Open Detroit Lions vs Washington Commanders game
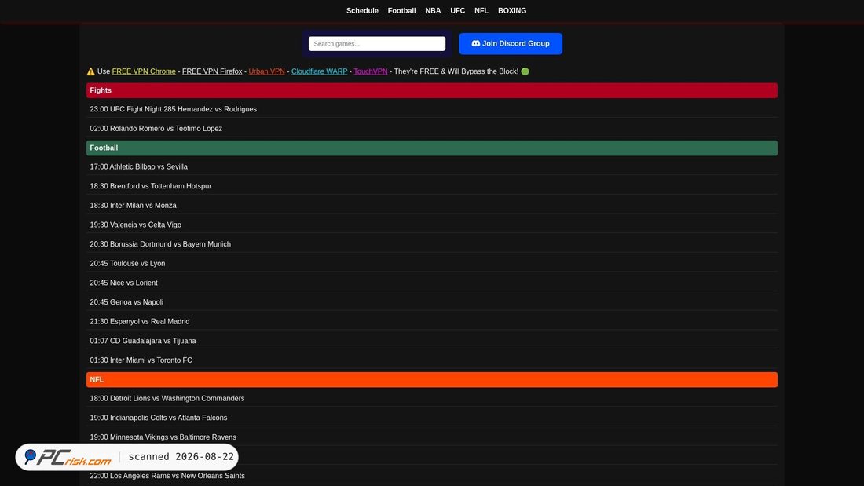 point(431,398)
